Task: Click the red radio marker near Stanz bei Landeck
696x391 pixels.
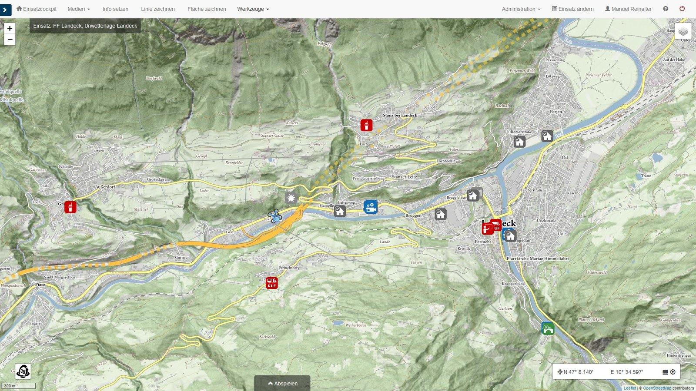Action: 366,125
